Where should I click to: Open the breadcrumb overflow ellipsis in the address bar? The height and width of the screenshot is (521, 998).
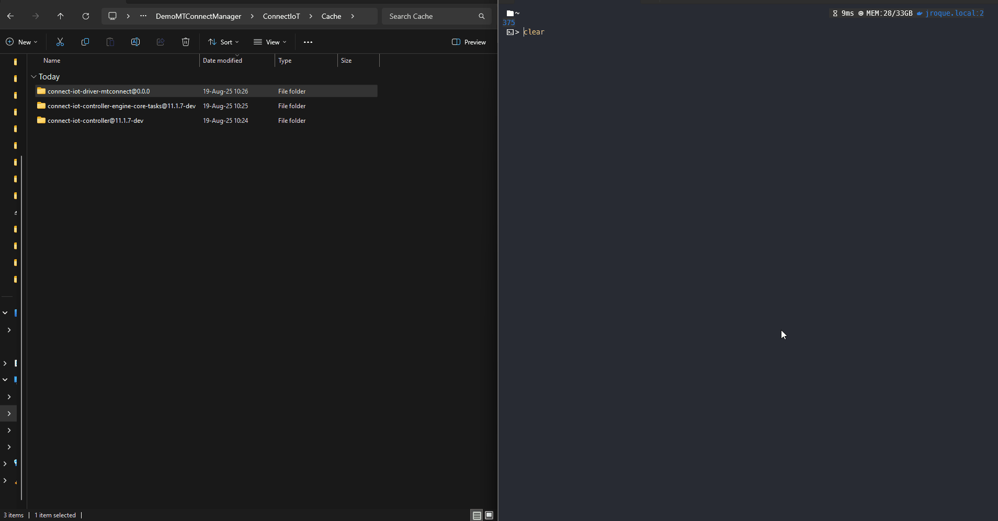pyautogui.click(x=143, y=16)
